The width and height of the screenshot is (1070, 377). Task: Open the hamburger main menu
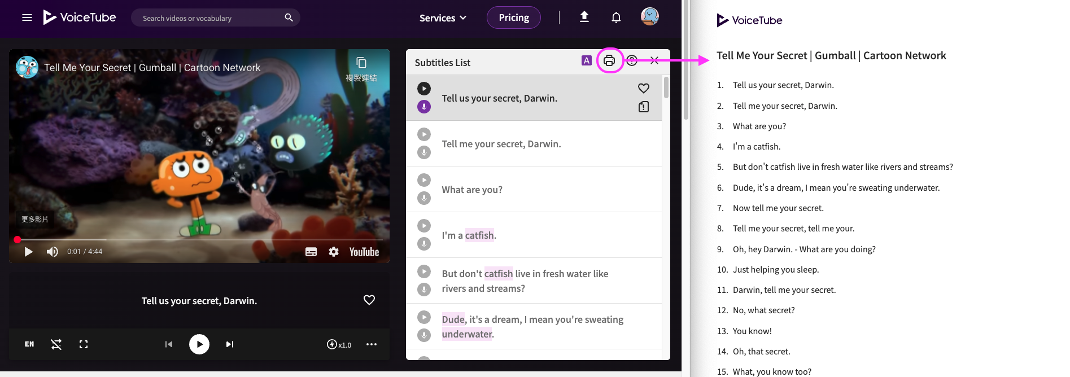click(x=27, y=17)
